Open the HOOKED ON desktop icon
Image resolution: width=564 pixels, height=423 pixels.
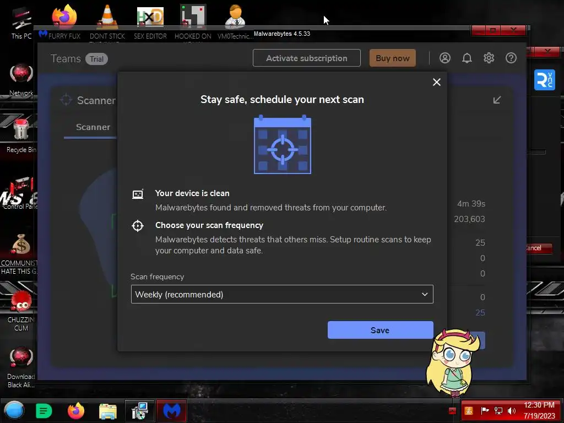tap(193, 21)
